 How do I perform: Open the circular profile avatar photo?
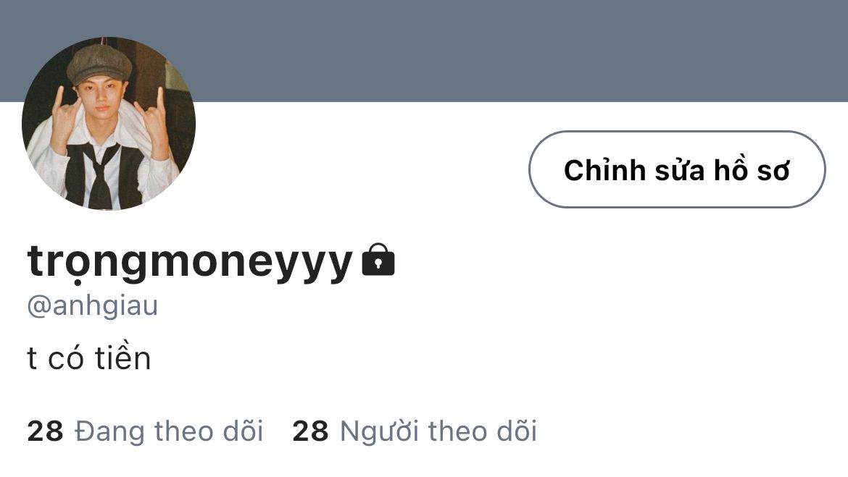coord(109,124)
